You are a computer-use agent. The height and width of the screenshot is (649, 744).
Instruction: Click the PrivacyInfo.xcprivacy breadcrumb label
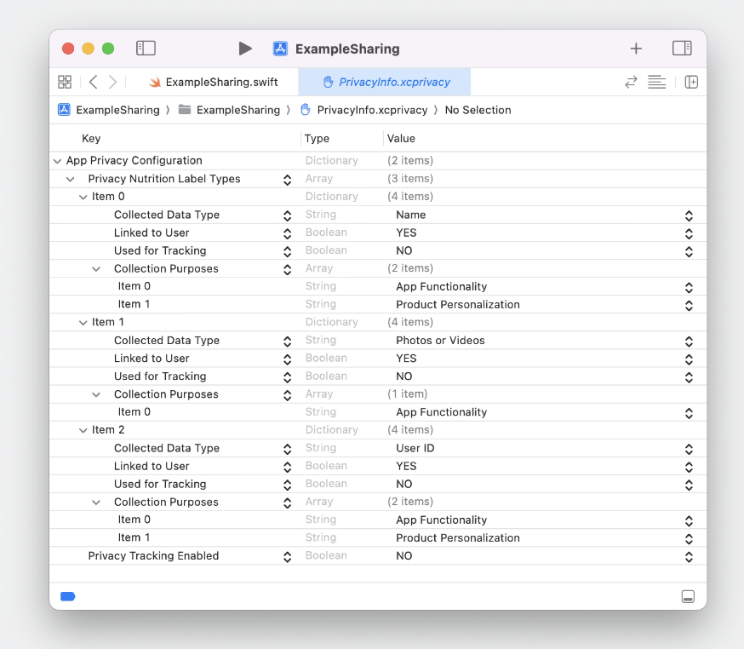pos(372,110)
